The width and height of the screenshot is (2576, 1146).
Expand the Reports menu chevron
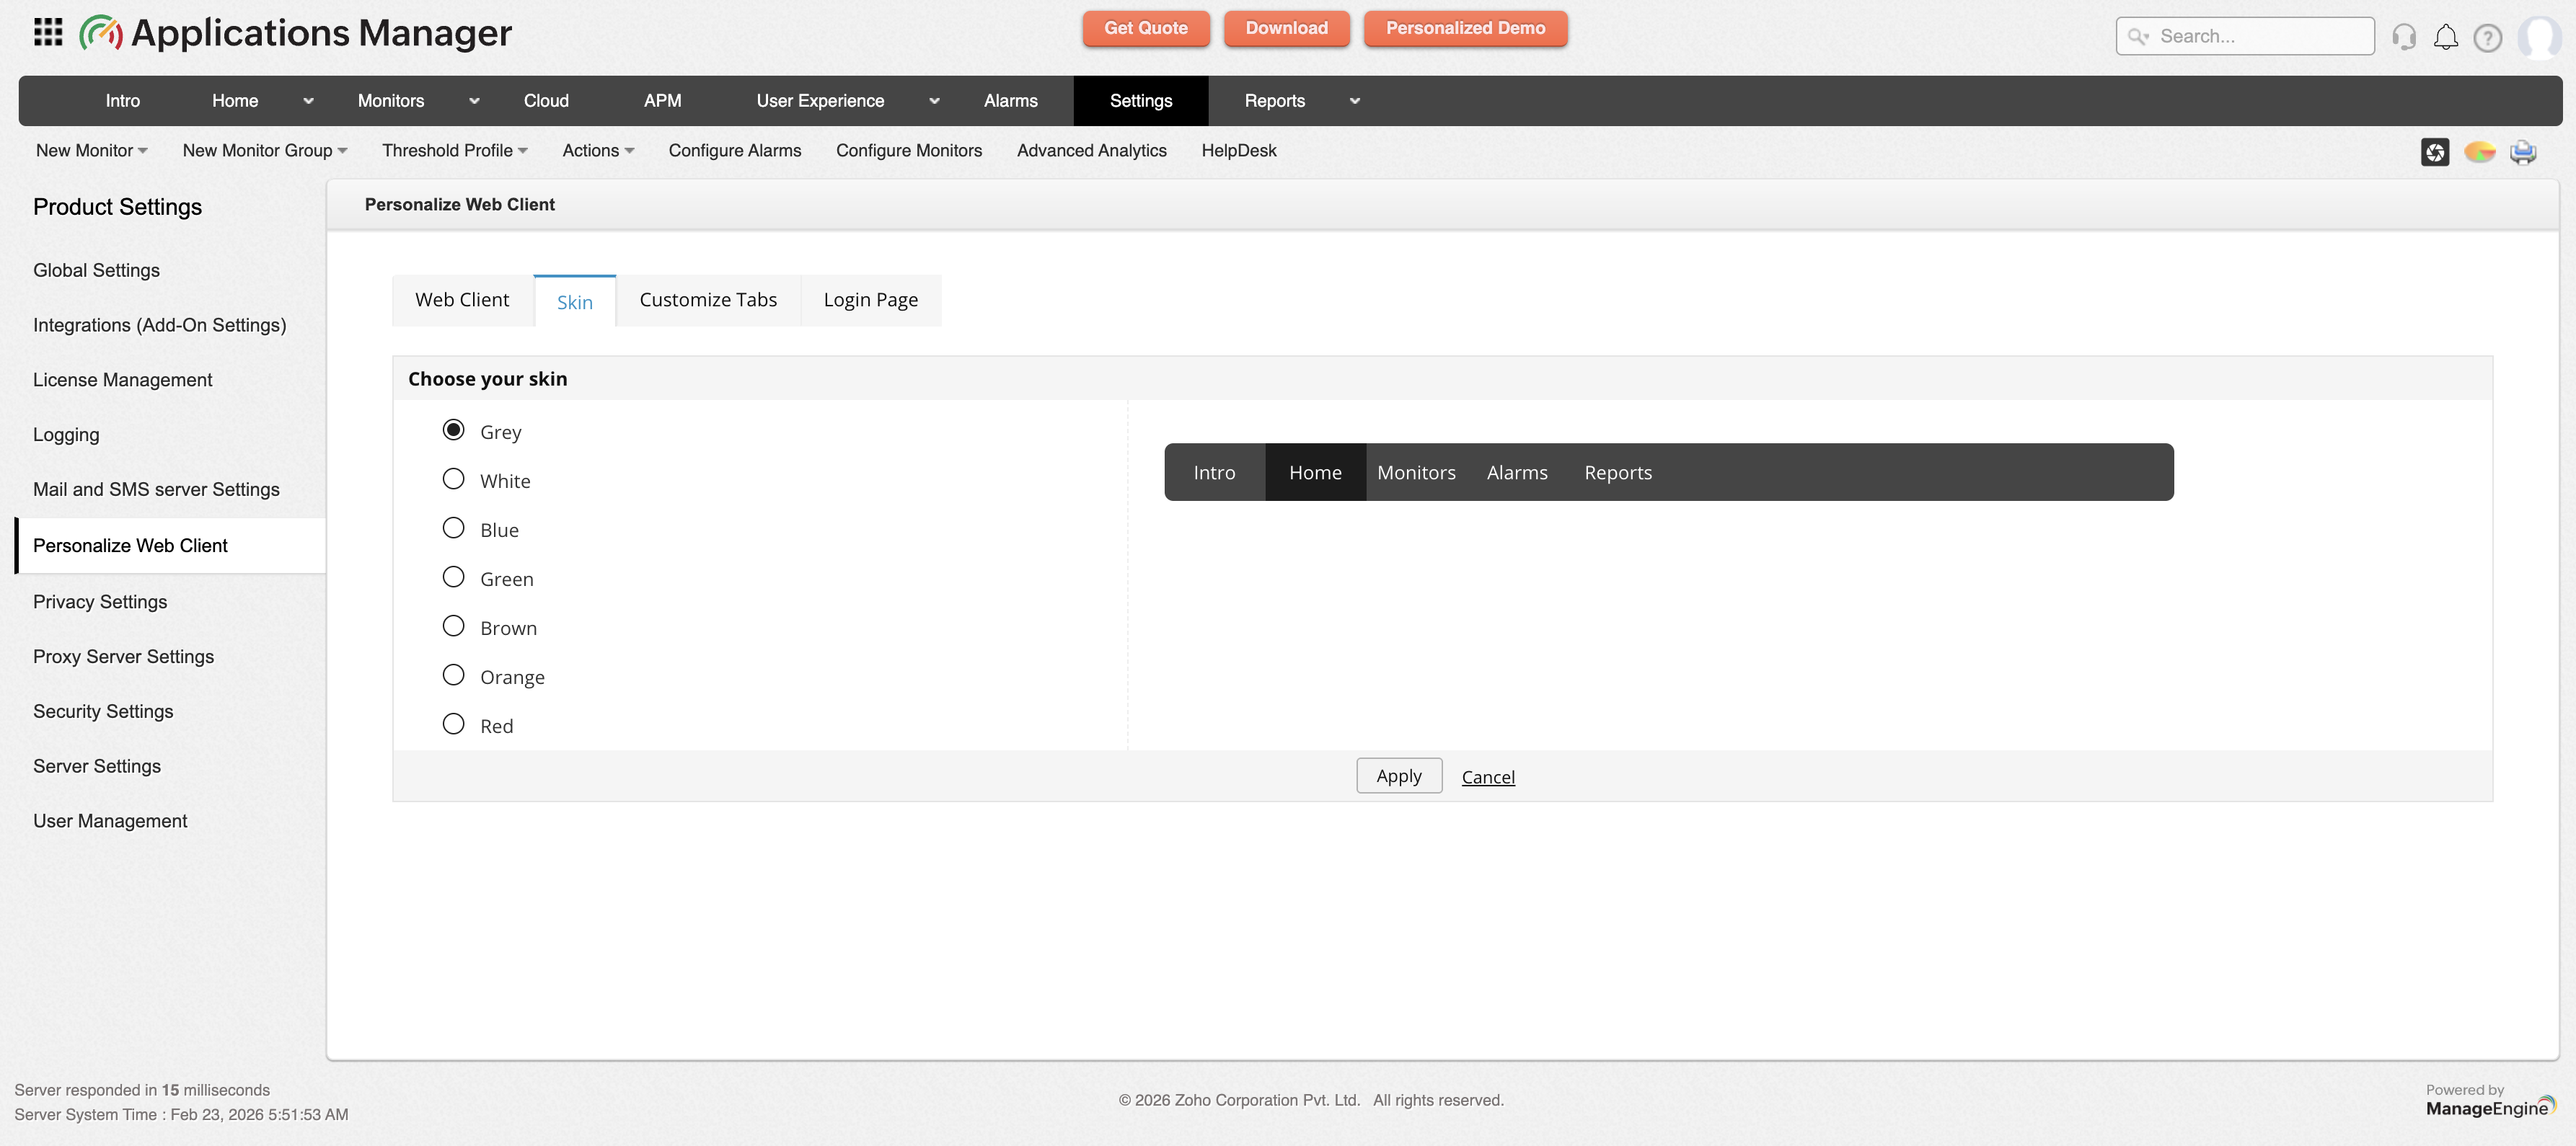click(1355, 101)
